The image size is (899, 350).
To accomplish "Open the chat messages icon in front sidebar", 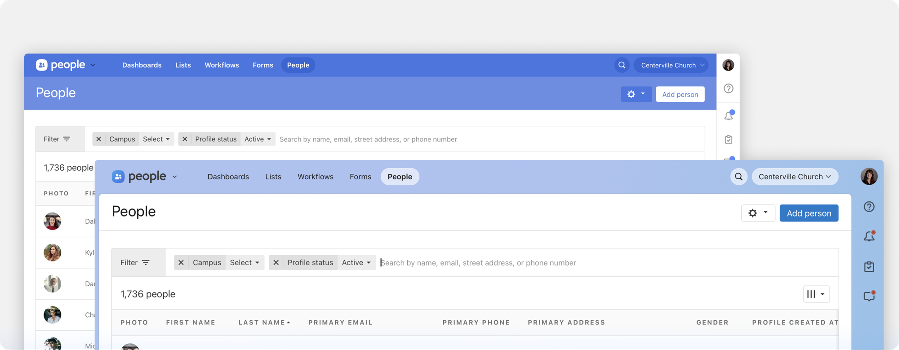I will click(x=869, y=297).
